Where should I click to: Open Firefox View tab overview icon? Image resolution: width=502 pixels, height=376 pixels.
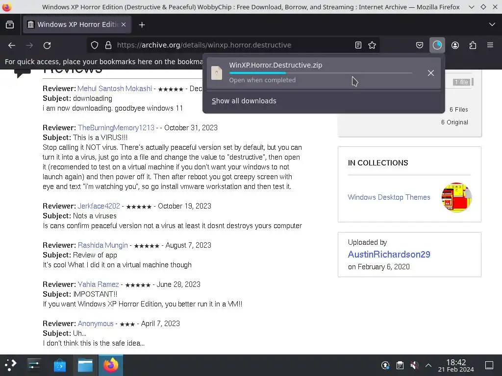(10, 24)
